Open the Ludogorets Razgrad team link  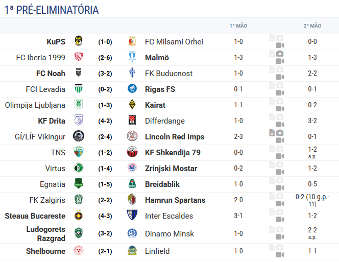(x=45, y=234)
